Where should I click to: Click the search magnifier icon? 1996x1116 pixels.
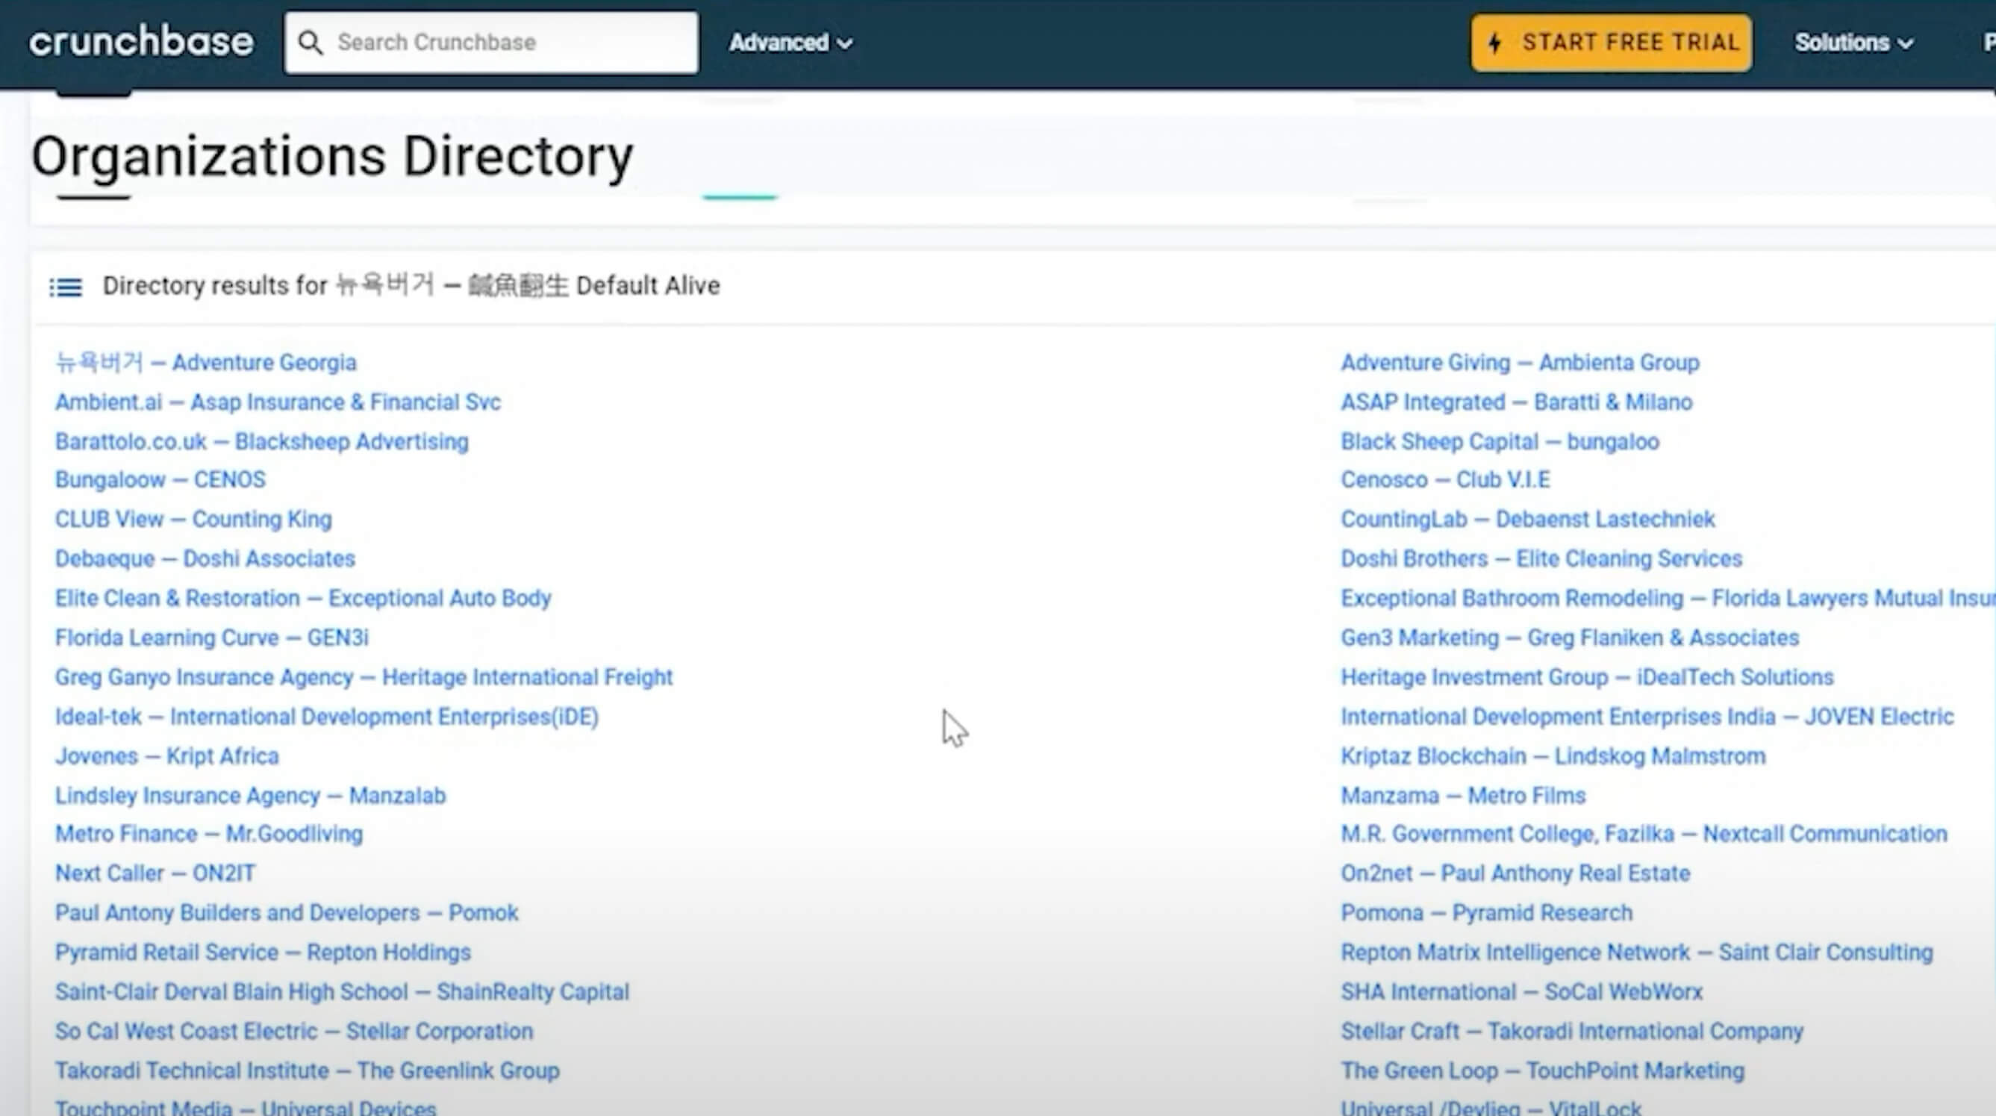point(311,43)
